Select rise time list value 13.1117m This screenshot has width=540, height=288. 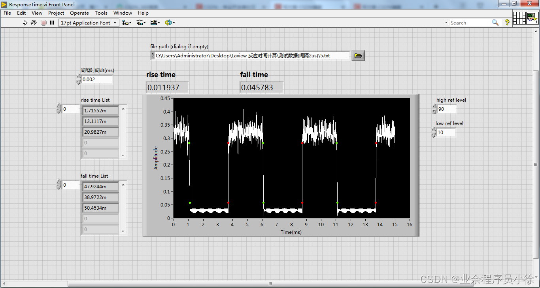click(x=100, y=121)
